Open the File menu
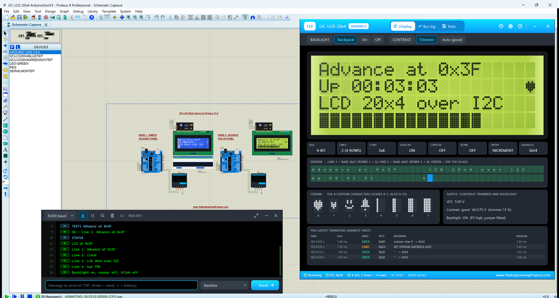The height and width of the screenshot is (298, 559). coord(7,11)
